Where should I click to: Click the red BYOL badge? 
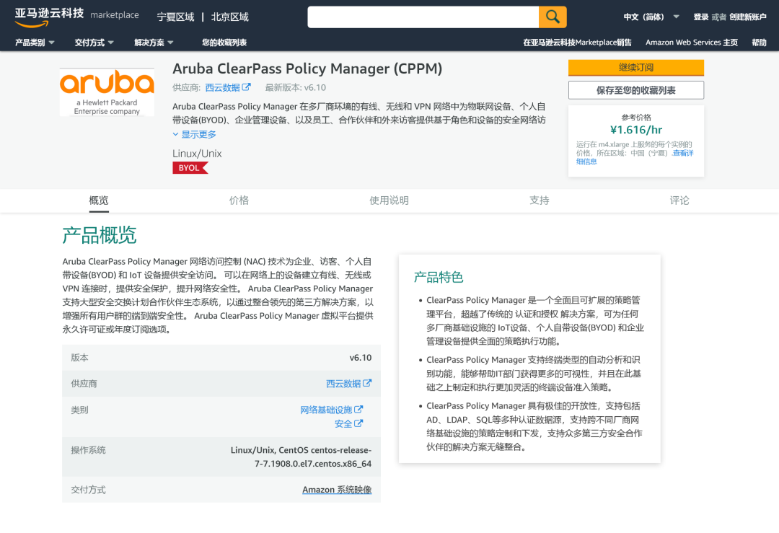click(190, 168)
